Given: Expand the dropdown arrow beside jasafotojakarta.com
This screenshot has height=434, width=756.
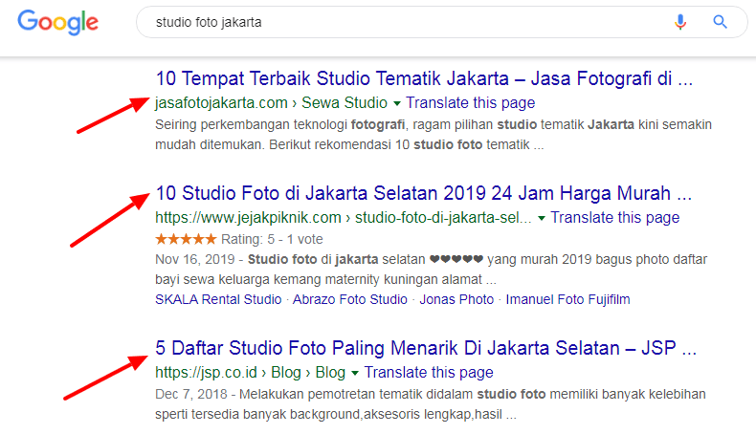Looking at the screenshot, I should tap(396, 102).
